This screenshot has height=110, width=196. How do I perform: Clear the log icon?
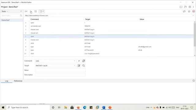[x=194, y=81]
